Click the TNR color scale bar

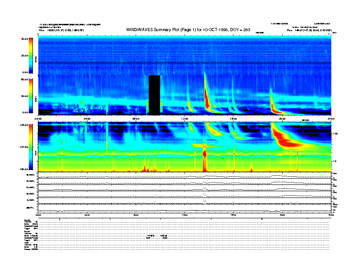pos(31,147)
